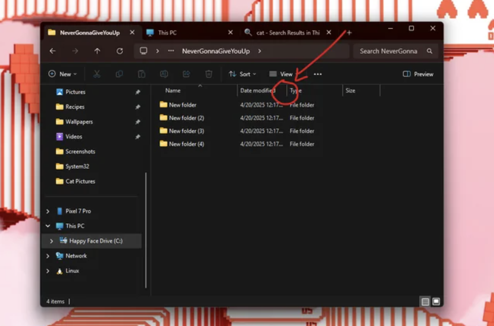
Task: Switch to details view in status bar
Action: (x=425, y=302)
